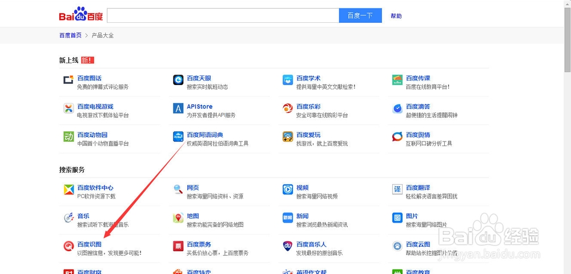The width and height of the screenshot is (571, 274).
Task: Click the APIStore product icon
Action: point(178,108)
